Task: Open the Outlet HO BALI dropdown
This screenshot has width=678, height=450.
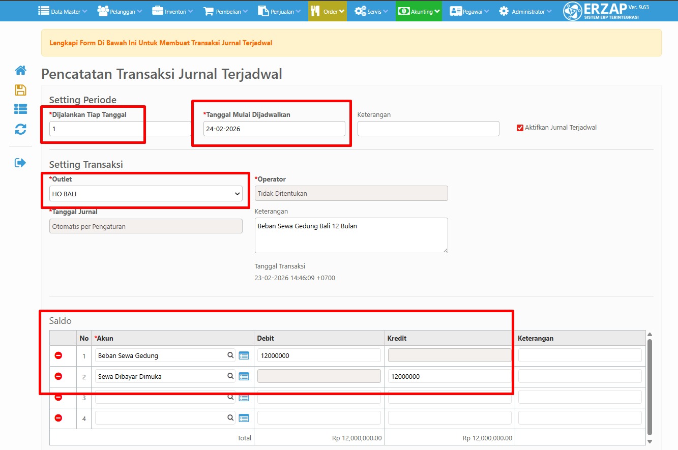Action: click(x=146, y=194)
